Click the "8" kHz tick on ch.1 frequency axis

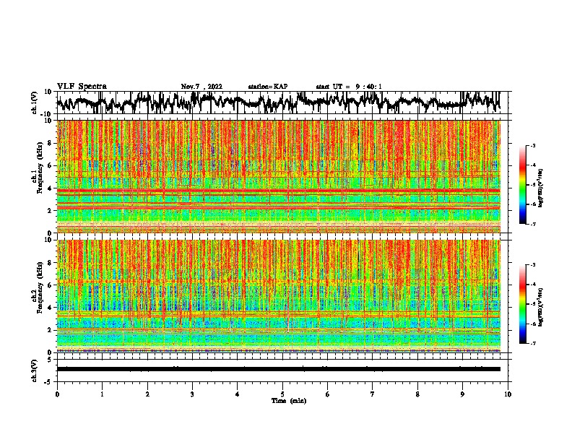coord(51,143)
